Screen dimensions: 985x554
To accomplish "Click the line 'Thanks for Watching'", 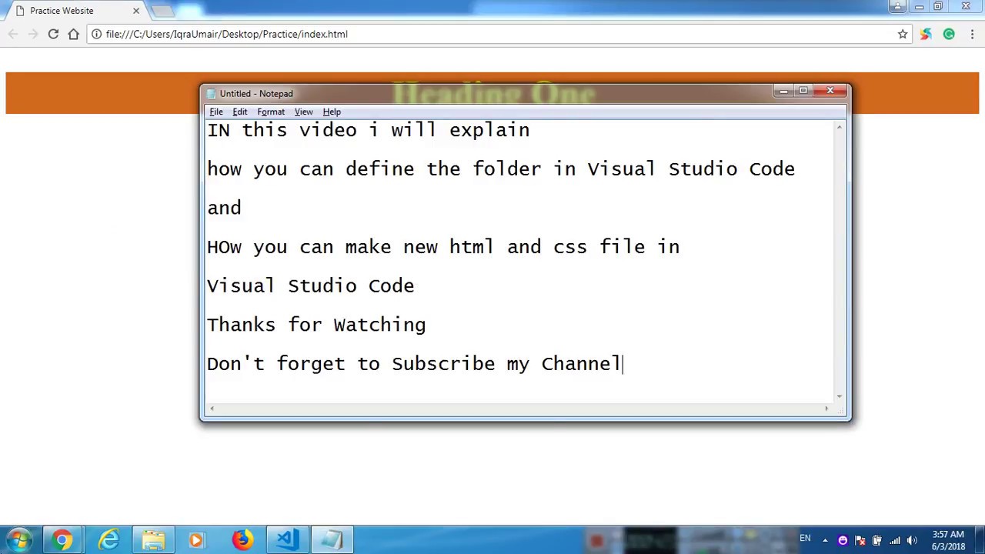I will point(316,325).
